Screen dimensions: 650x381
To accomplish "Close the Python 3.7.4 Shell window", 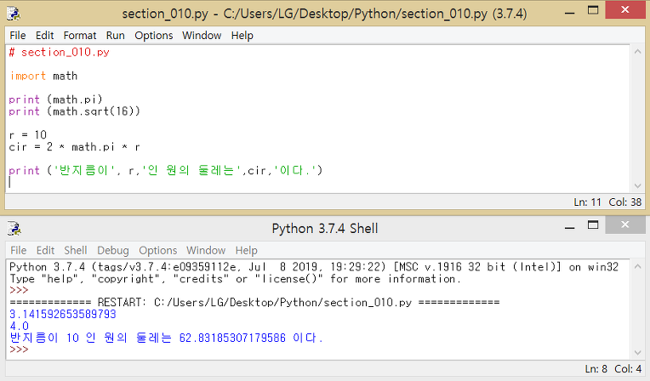I will coord(625,225).
